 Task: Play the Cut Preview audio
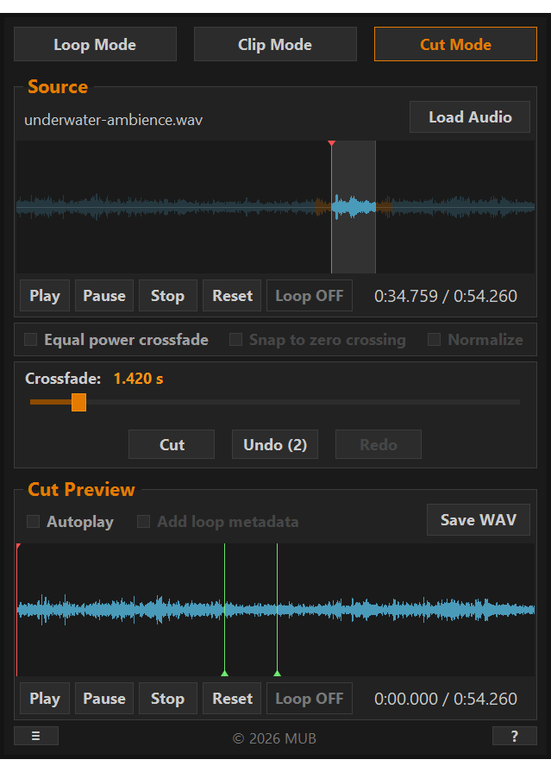click(45, 698)
